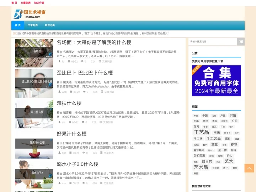Screen dimensions: 256x192
Task: Open the 溺水小子2 article thumbnail
Action: (x=34, y=175)
